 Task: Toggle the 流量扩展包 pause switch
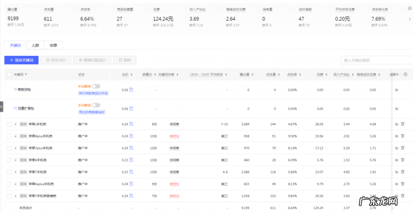pyautogui.click(x=96, y=105)
